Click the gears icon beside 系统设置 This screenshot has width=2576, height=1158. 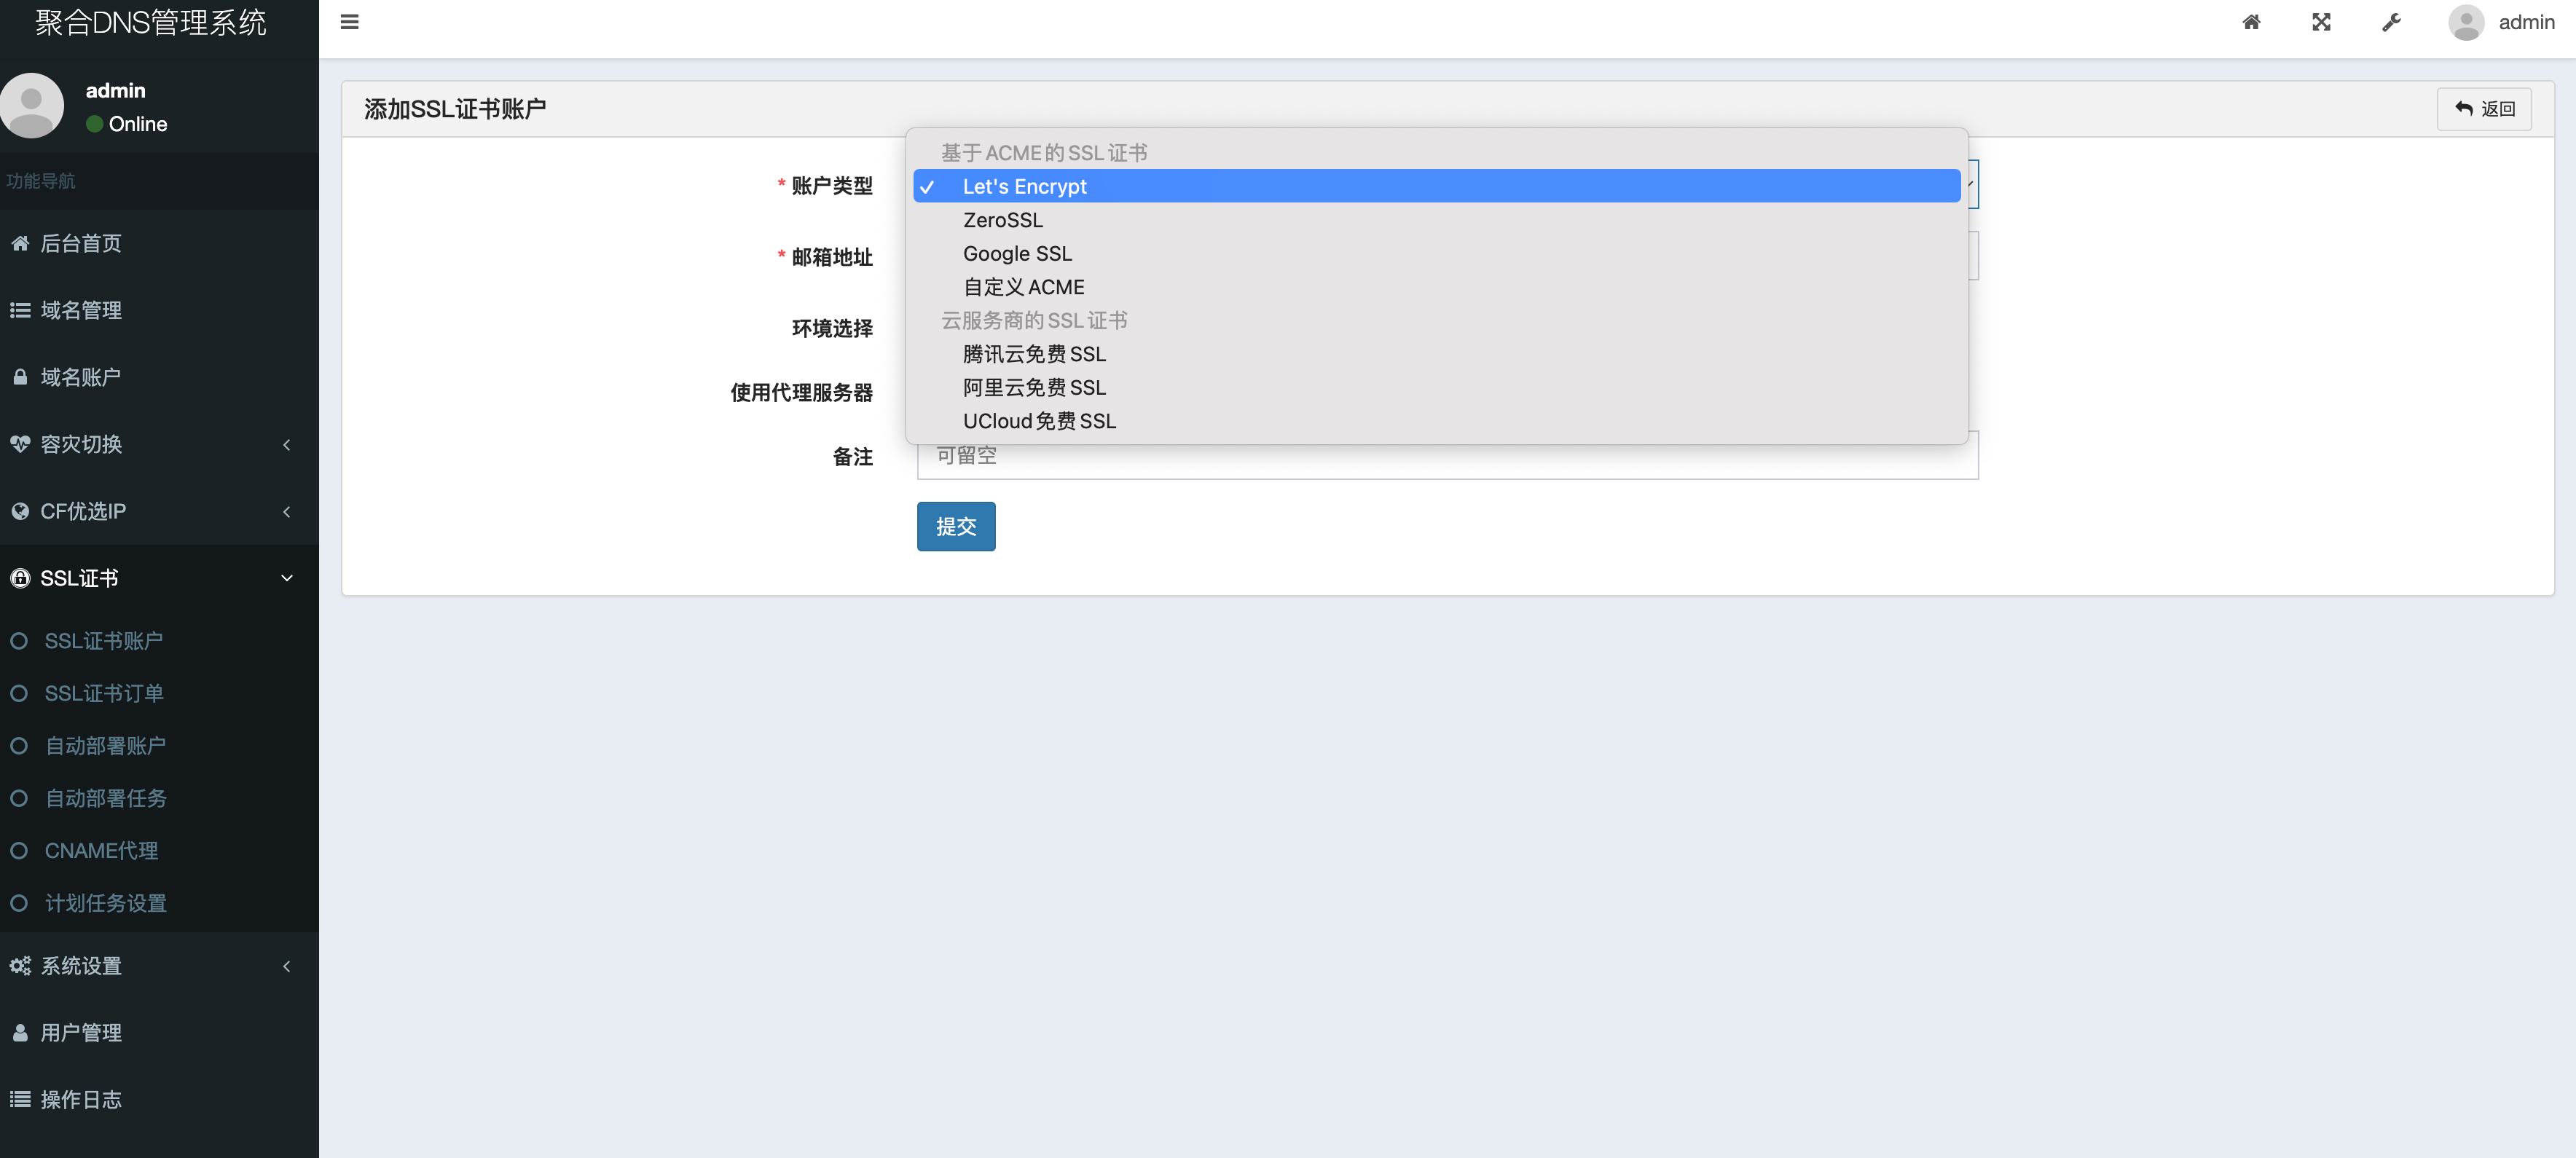(x=20, y=966)
